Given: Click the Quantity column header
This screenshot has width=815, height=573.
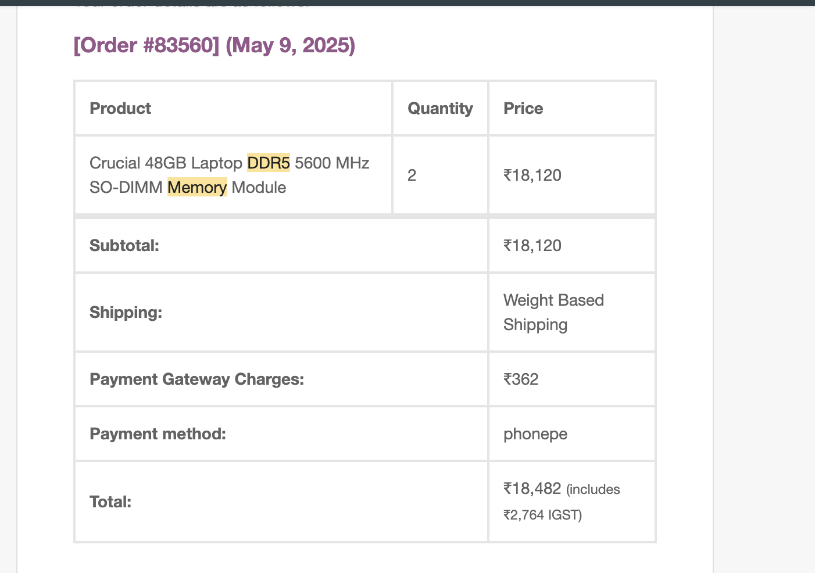Looking at the screenshot, I should (440, 109).
